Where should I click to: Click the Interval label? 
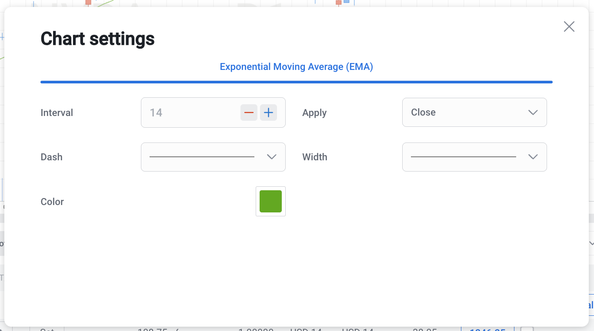57,113
